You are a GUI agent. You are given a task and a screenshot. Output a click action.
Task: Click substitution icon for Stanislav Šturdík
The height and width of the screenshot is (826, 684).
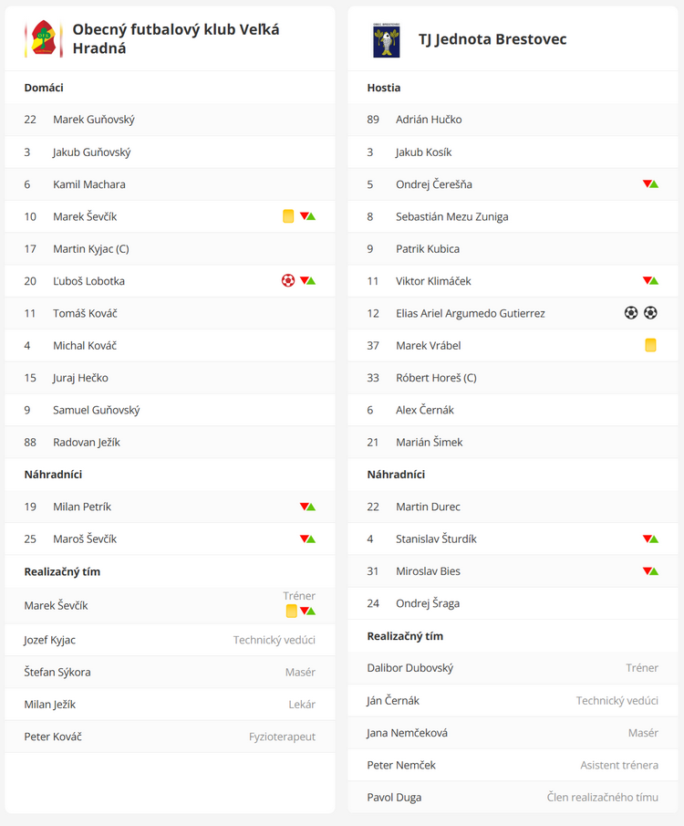click(650, 538)
